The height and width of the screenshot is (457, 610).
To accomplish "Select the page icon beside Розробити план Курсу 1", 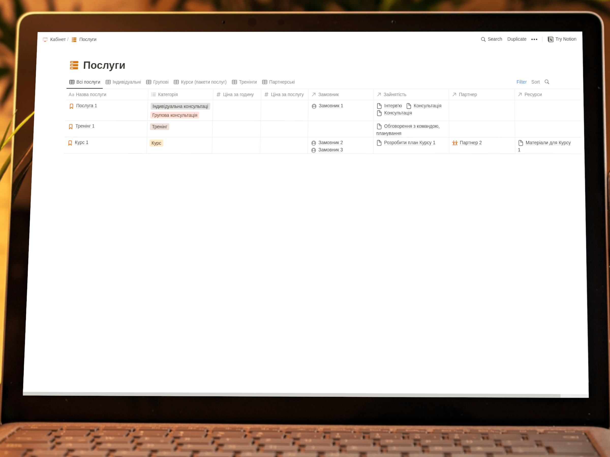I will pyautogui.click(x=379, y=143).
